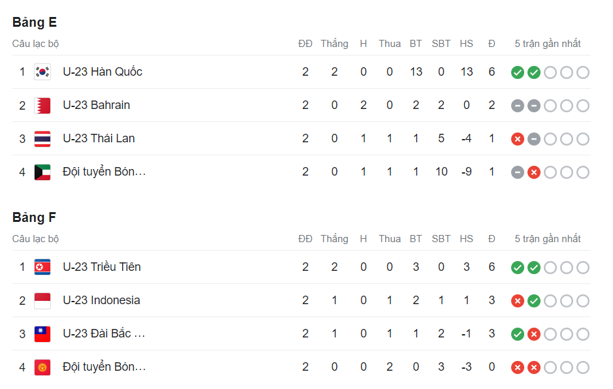Click U-23 Indonesia's green win checkmark
The width and height of the screenshot is (613, 389).
point(534,301)
